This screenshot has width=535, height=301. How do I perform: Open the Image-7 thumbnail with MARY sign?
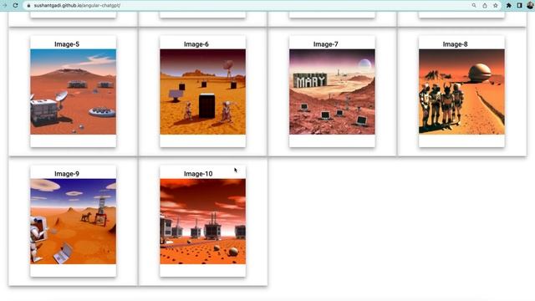coord(332,92)
